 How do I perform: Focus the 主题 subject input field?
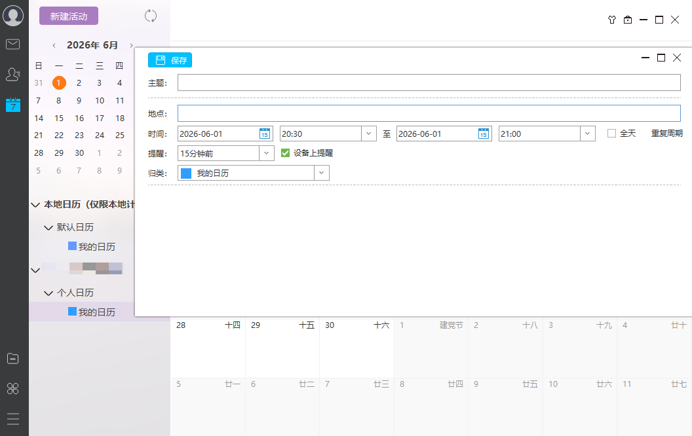click(x=429, y=82)
